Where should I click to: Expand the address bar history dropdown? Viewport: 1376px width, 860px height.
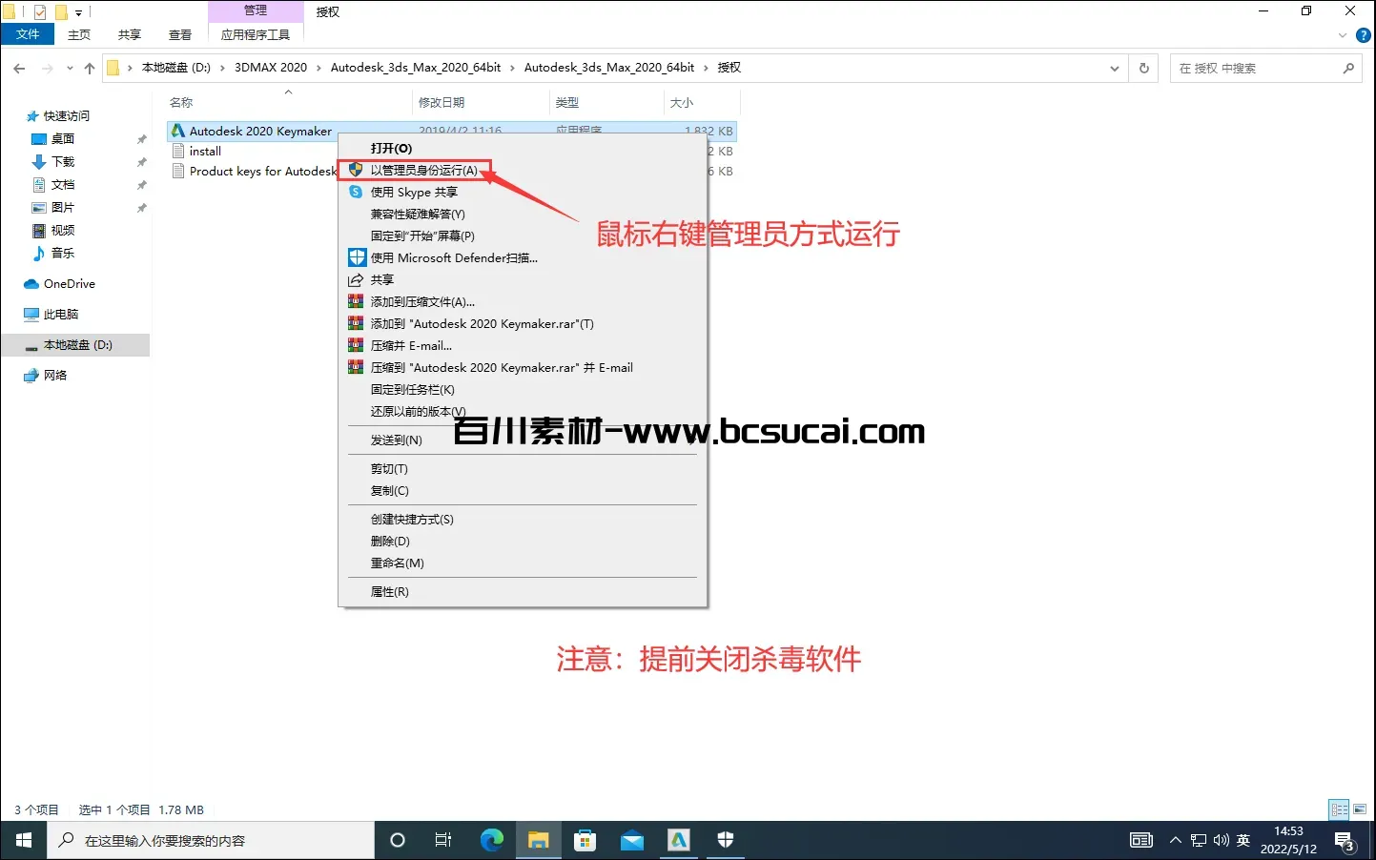coord(1114,69)
